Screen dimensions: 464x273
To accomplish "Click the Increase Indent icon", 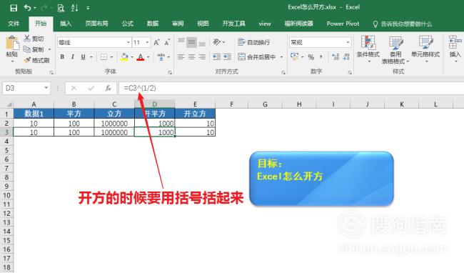I will (x=227, y=57).
